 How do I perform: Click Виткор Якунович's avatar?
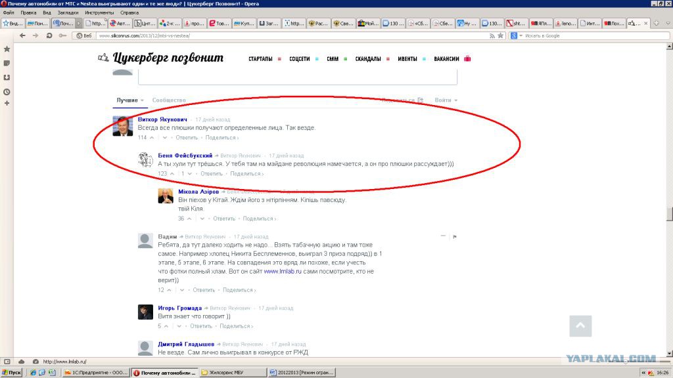click(x=123, y=126)
